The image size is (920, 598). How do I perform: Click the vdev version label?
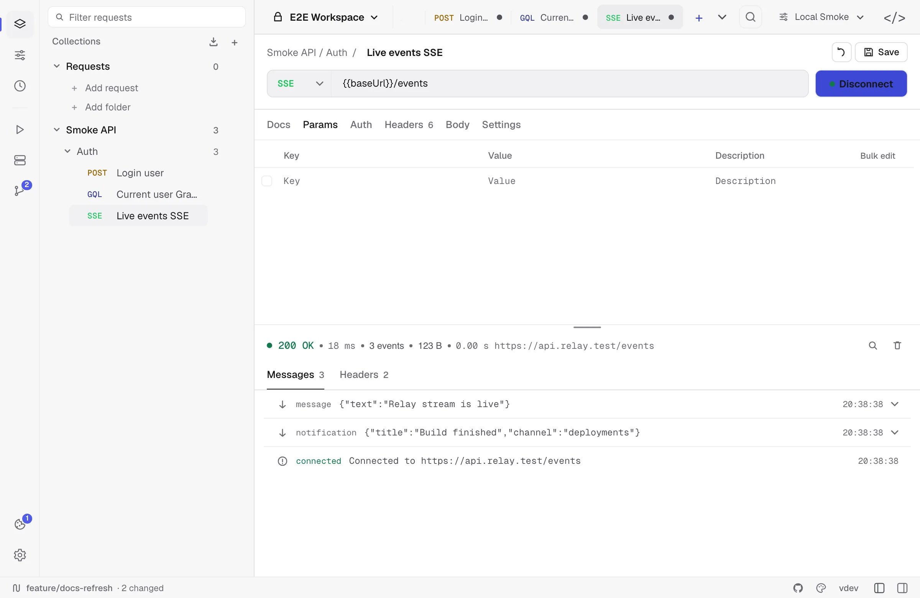click(x=848, y=588)
